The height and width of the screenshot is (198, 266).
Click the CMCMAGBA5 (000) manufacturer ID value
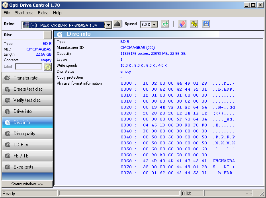point(137,48)
